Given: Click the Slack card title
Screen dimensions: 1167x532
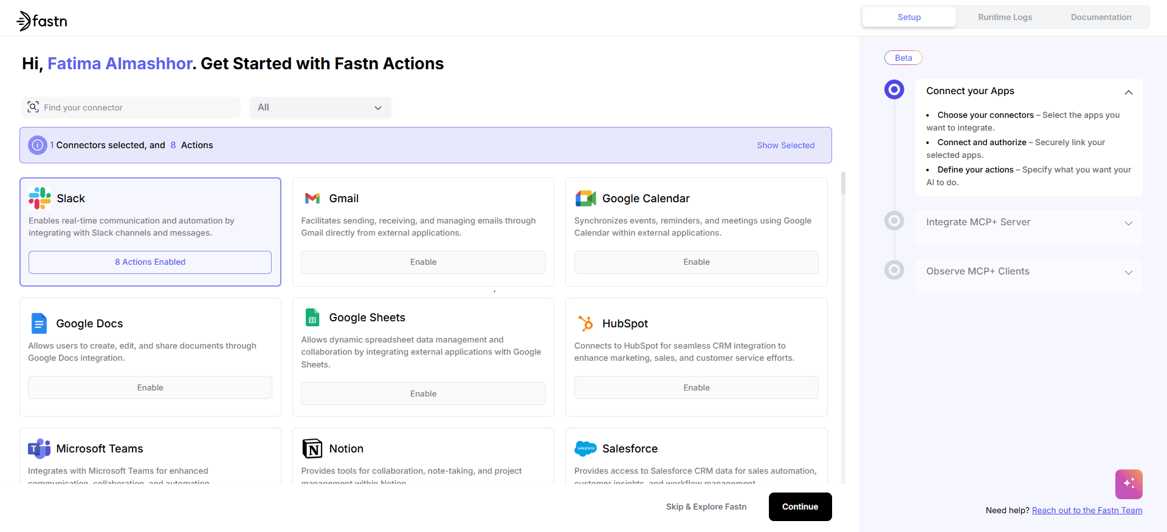Looking at the screenshot, I should 71,199.
